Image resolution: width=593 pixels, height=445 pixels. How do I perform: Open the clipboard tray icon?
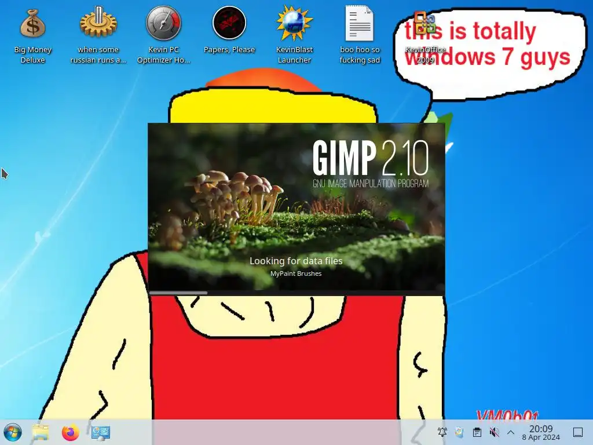pos(477,432)
